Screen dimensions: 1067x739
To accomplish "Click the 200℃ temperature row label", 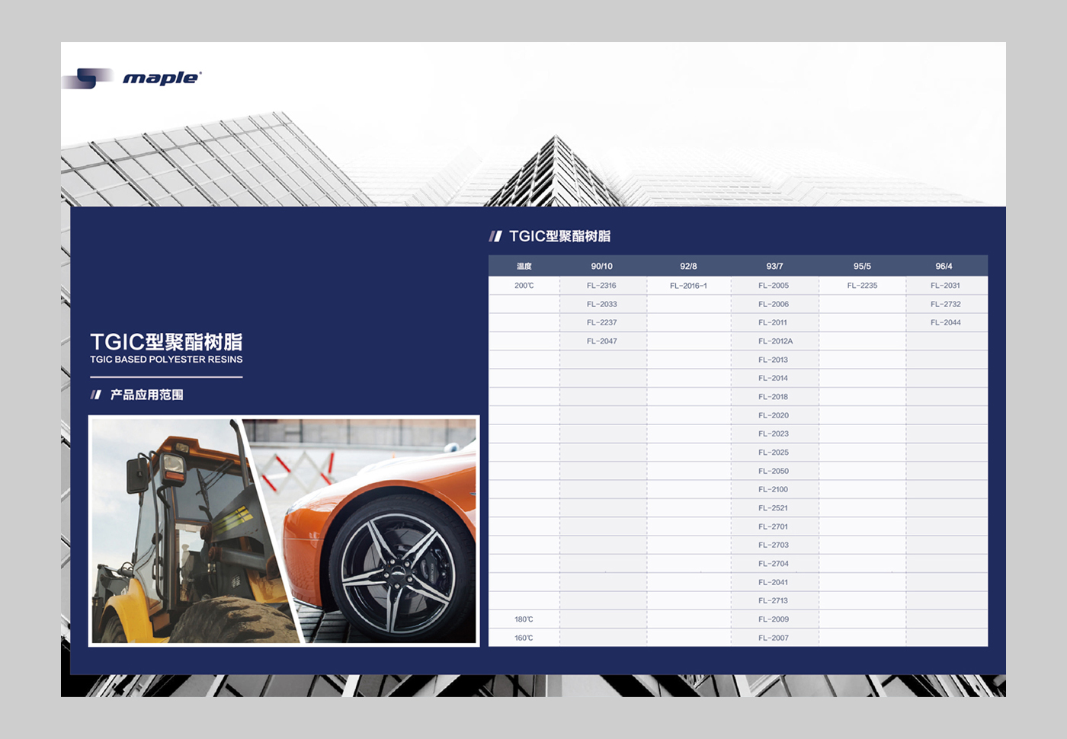I will 524,286.
